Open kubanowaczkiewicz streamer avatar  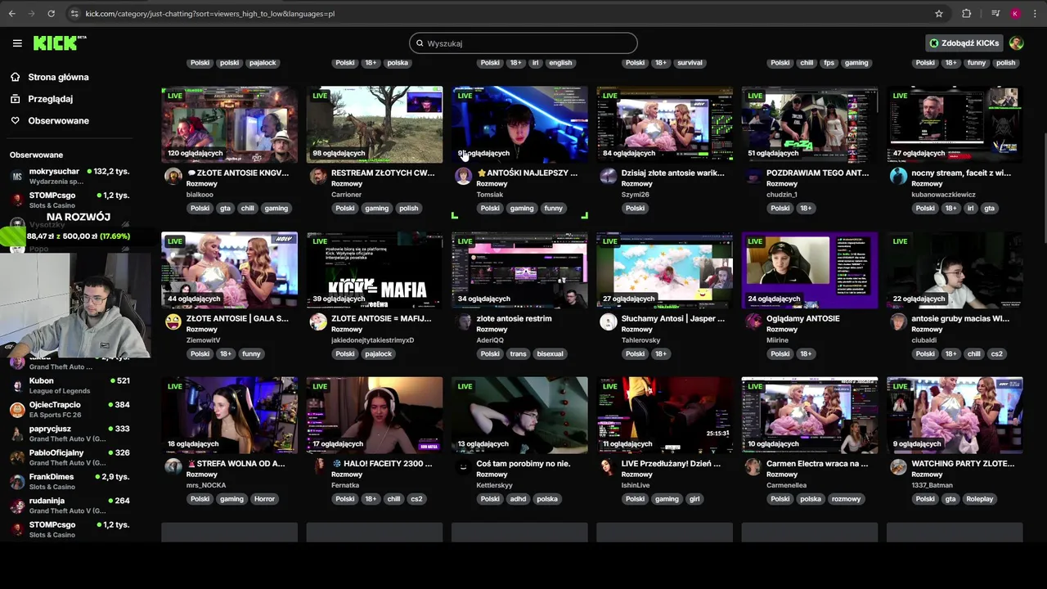(x=898, y=176)
